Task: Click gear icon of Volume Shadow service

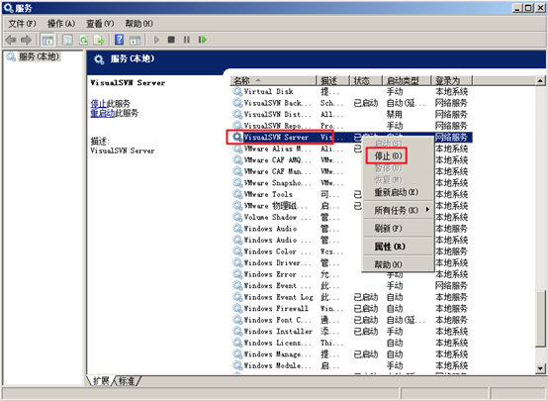Action: coord(237,217)
